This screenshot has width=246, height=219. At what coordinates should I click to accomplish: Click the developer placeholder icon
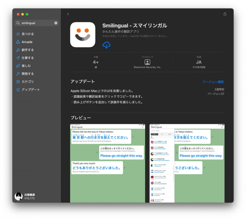click(x=147, y=62)
